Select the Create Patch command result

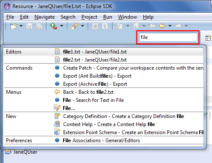pyautogui.click(x=104, y=68)
